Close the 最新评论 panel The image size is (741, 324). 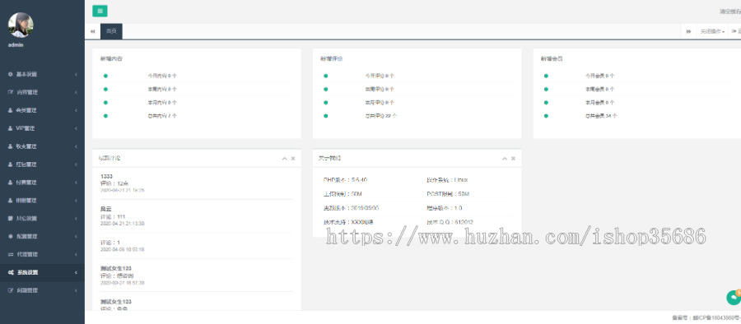click(293, 158)
